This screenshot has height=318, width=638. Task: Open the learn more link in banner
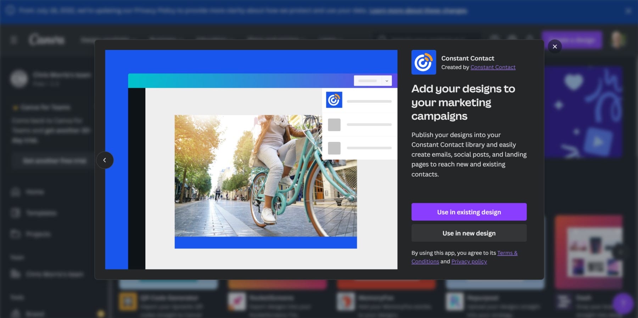click(x=418, y=11)
